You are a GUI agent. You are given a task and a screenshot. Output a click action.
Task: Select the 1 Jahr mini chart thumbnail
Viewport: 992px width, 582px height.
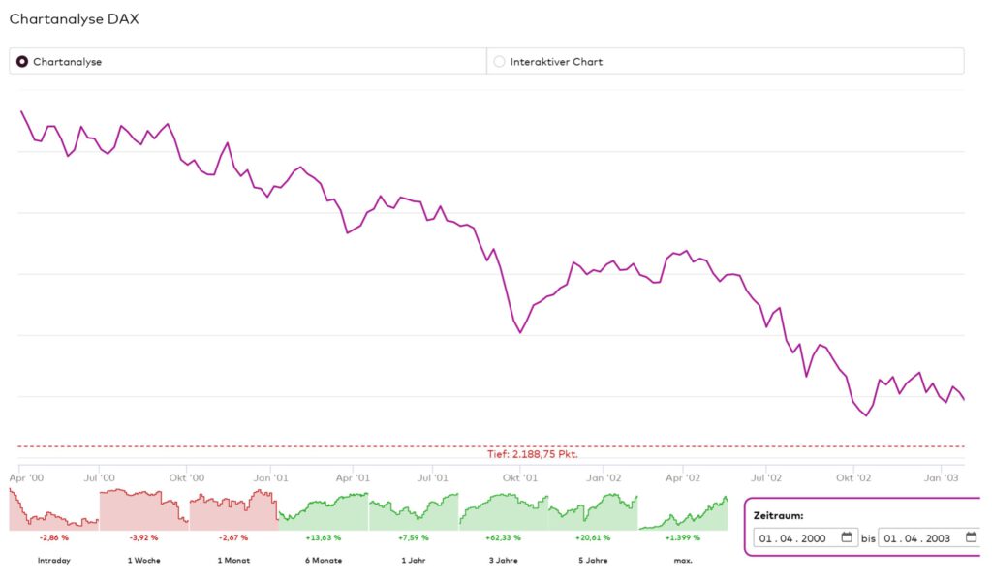coord(413,511)
